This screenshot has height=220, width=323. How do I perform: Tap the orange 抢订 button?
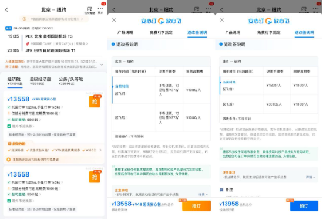click(197, 205)
